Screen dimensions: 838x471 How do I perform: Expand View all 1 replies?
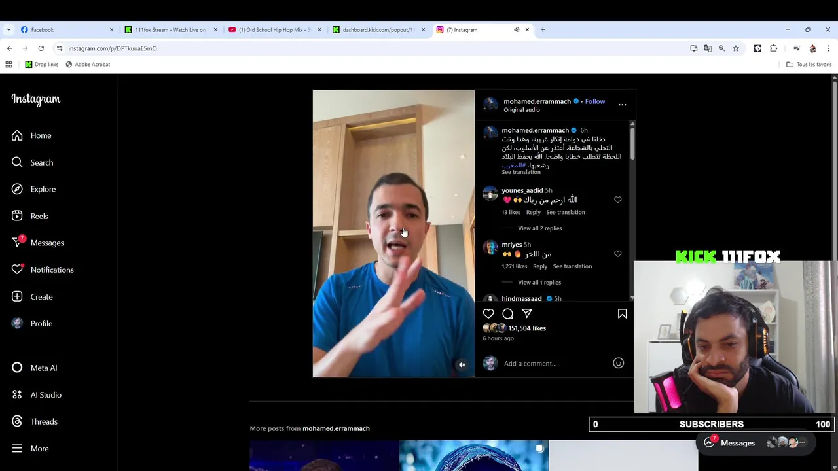[539, 283]
